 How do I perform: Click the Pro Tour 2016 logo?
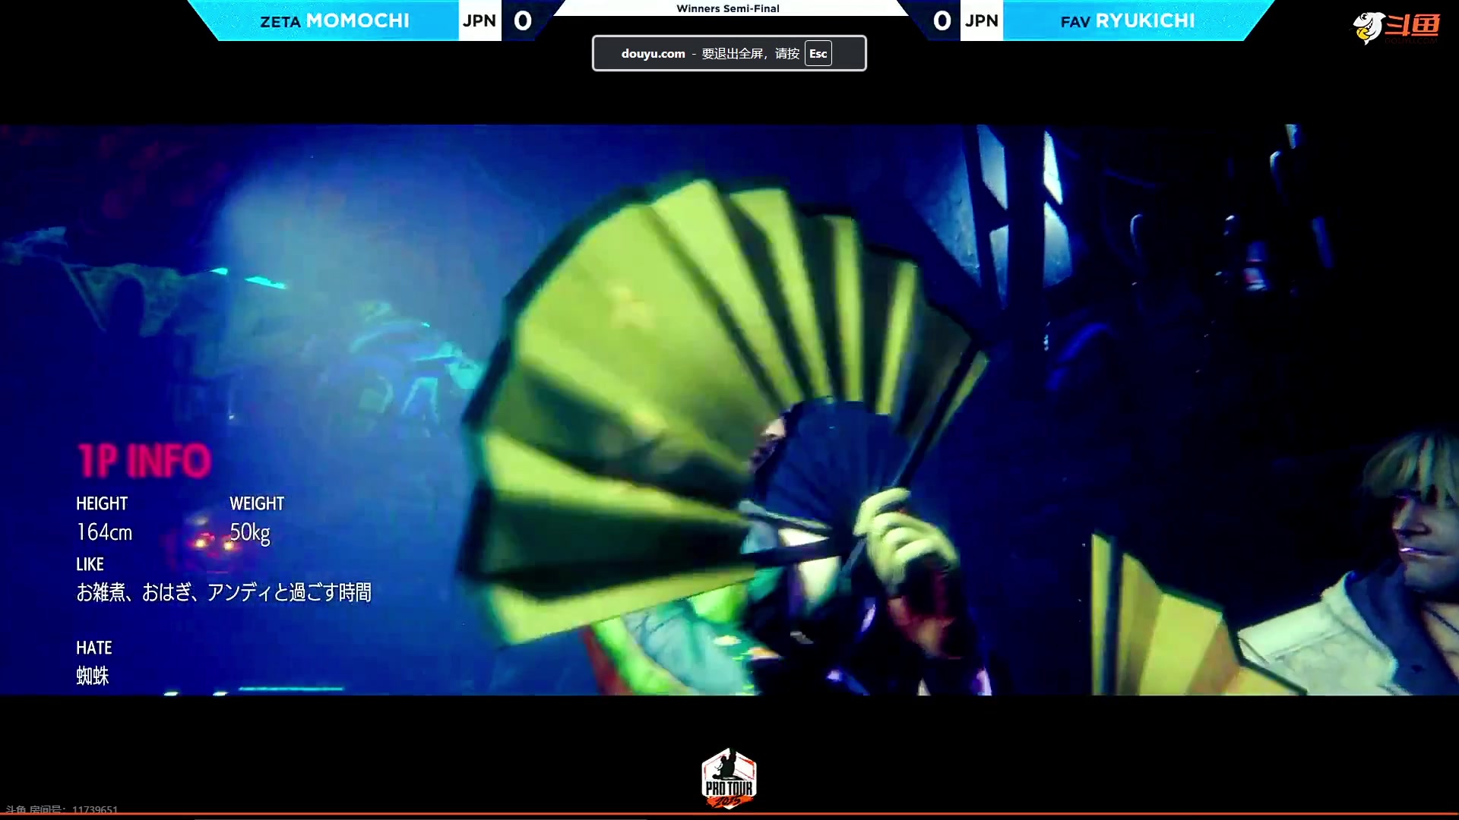point(729,778)
